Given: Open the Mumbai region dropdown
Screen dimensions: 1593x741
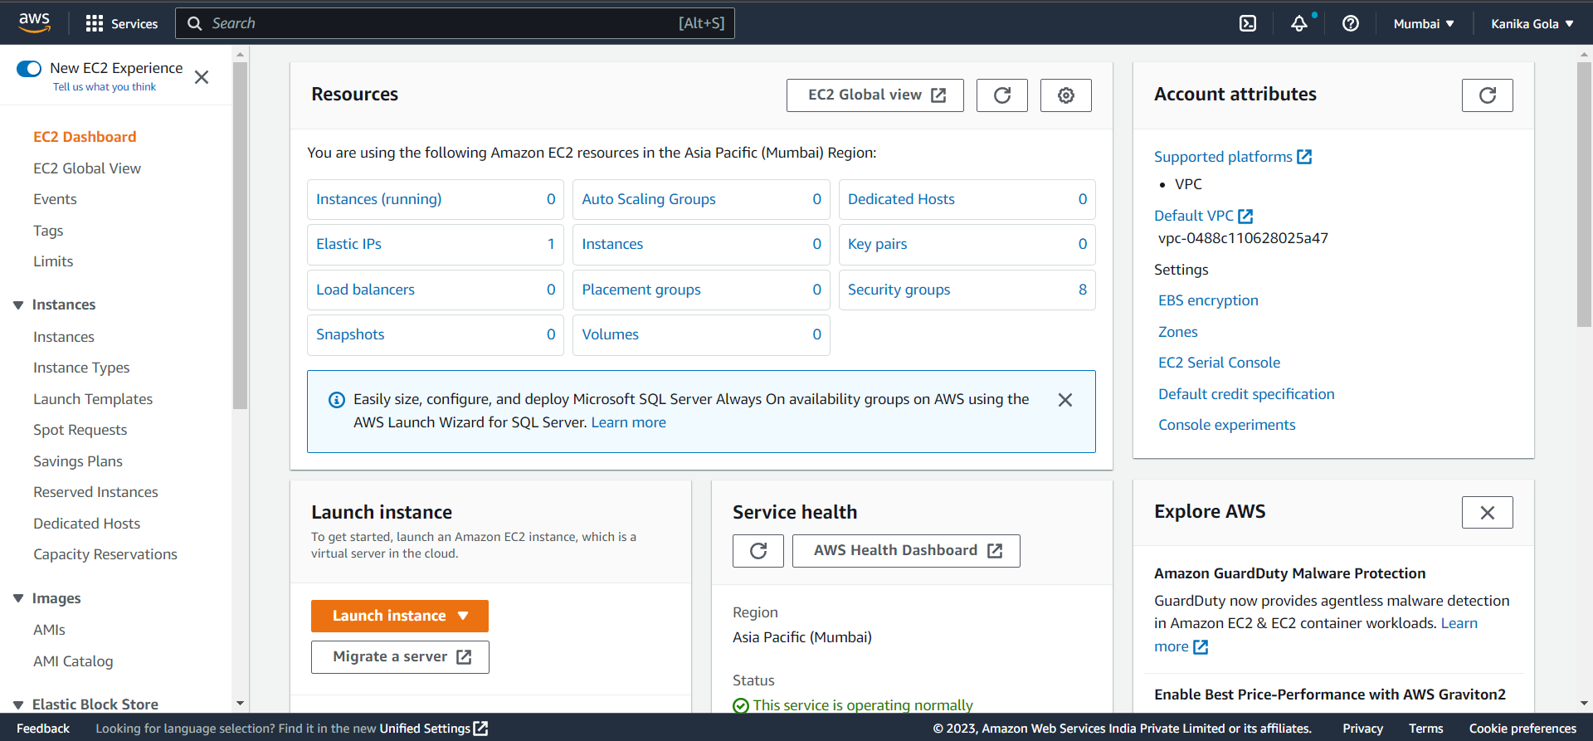Looking at the screenshot, I should tap(1424, 23).
